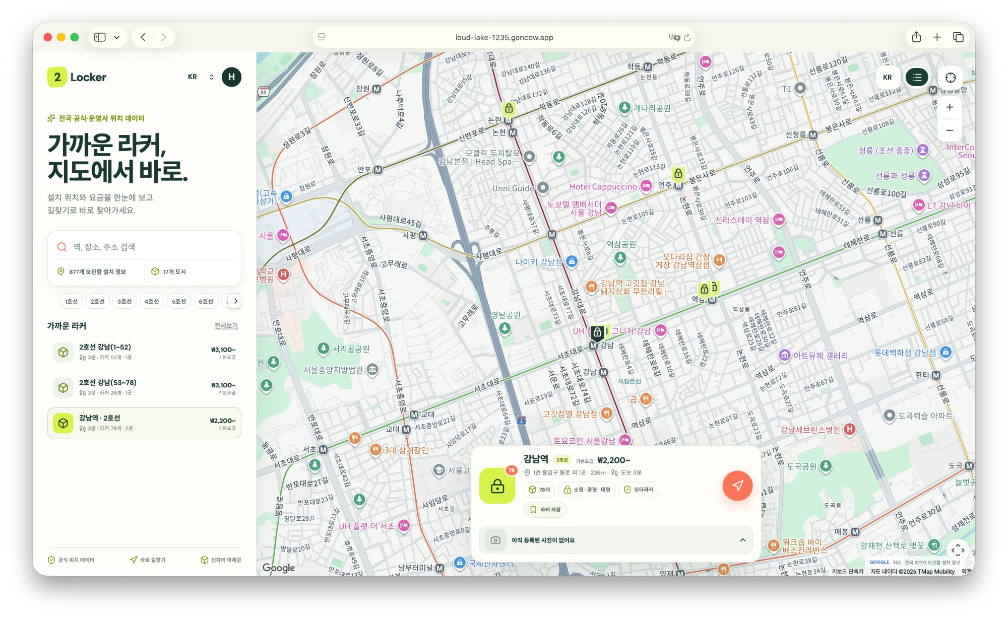The width and height of the screenshot is (1008, 619).
Task: Click the 78 badge locker thumbnail
Action: [497, 486]
